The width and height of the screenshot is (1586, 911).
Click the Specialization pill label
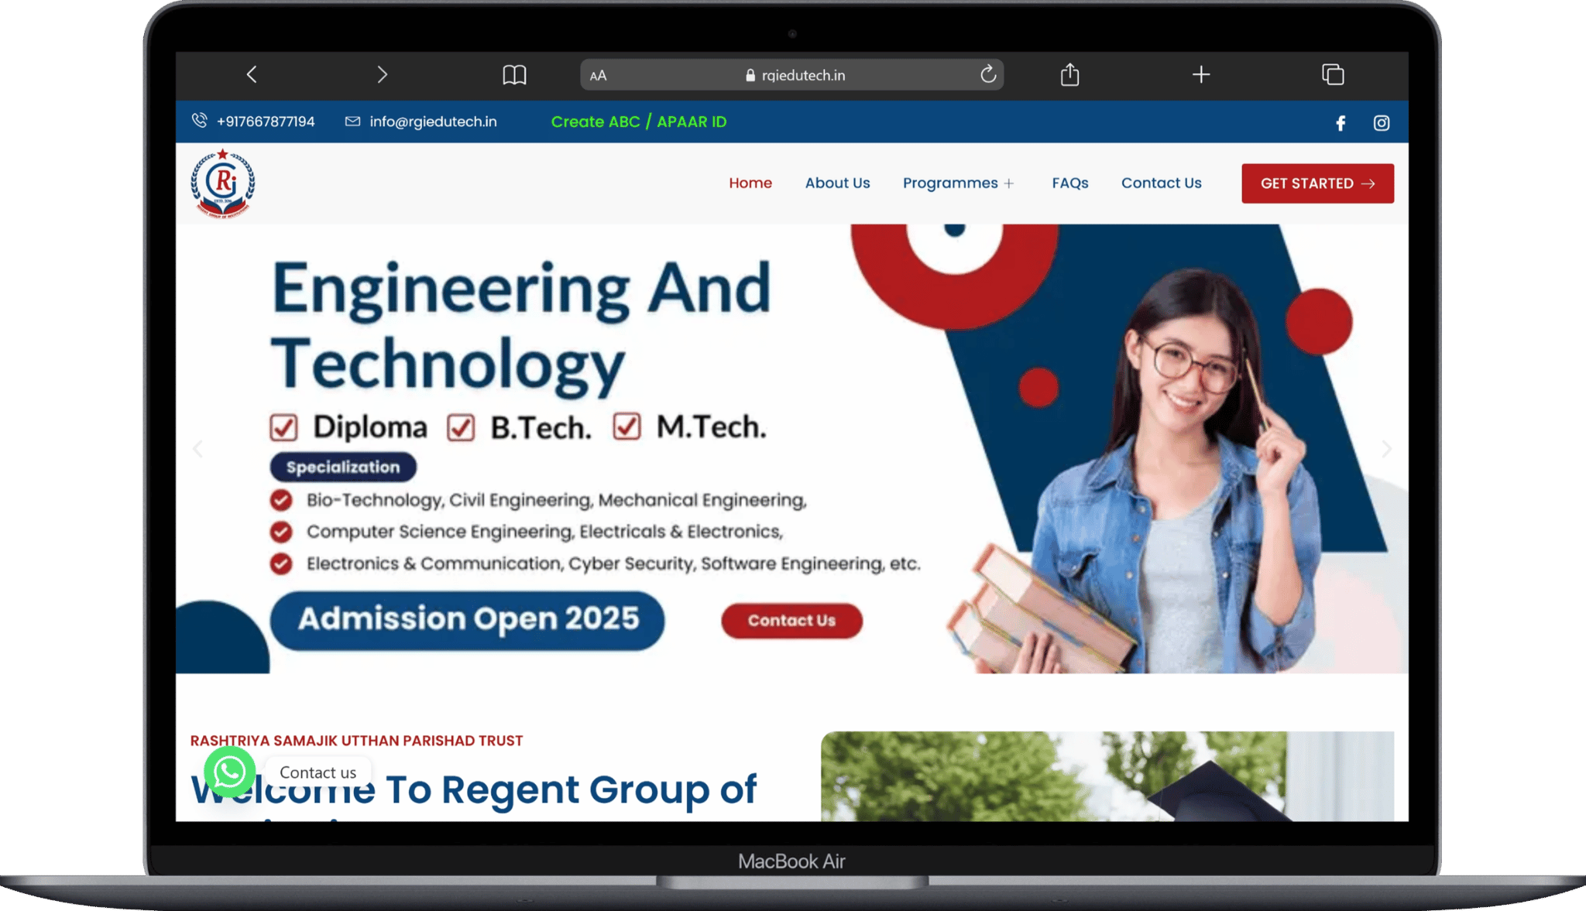point(343,467)
